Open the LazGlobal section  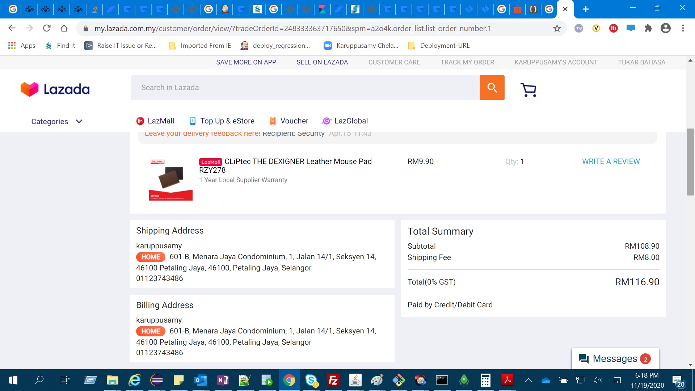[345, 121]
